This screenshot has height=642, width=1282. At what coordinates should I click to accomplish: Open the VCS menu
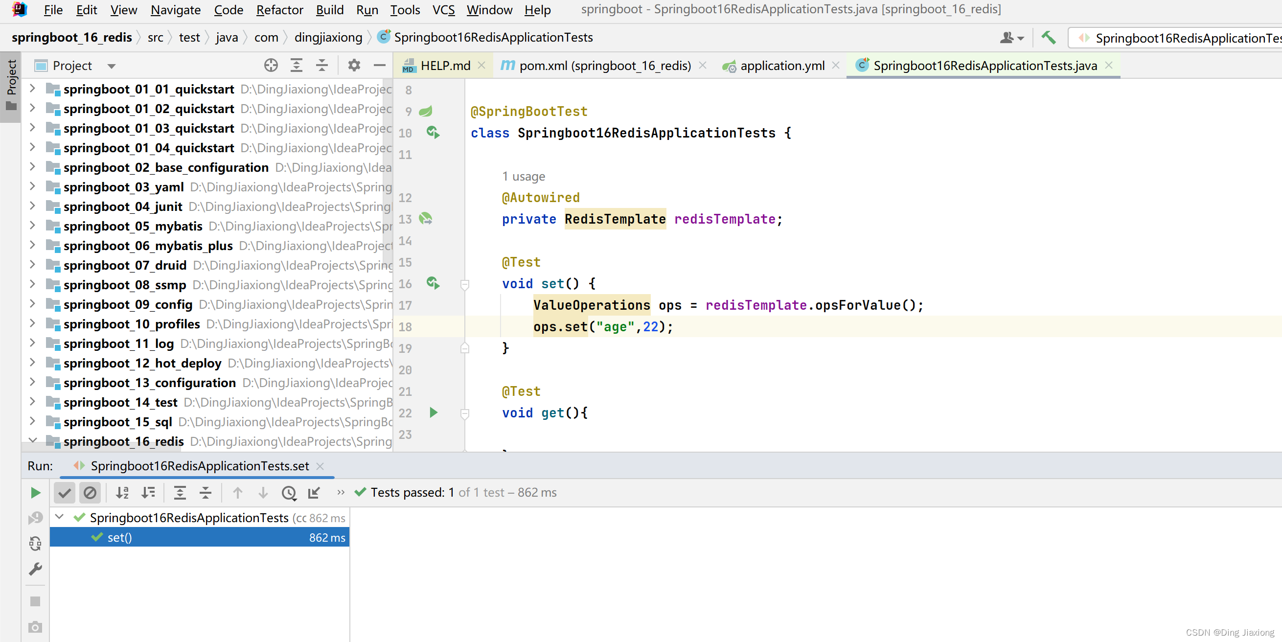pyautogui.click(x=443, y=9)
